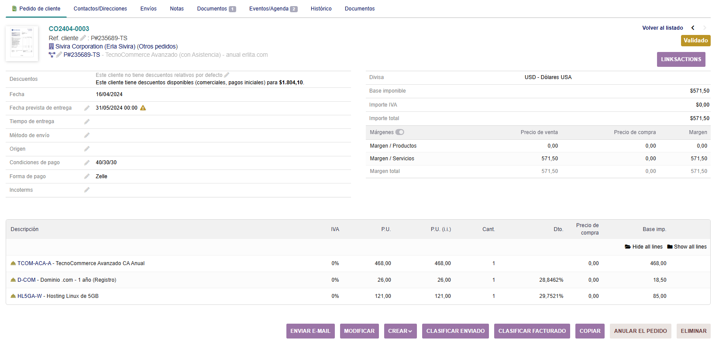The height and width of the screenshot is (342, 719).
Task: Expand the HL5GA-W Hosting Linux line
Action: tap(13, 296)
